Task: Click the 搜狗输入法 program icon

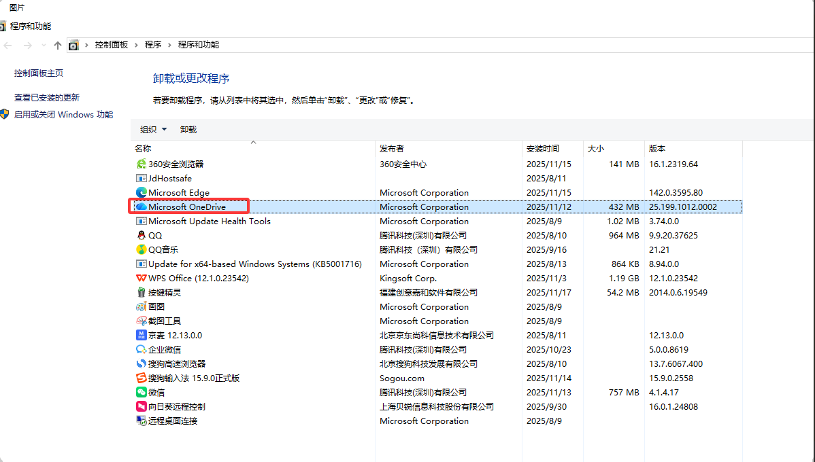Action: coord(142,378)
